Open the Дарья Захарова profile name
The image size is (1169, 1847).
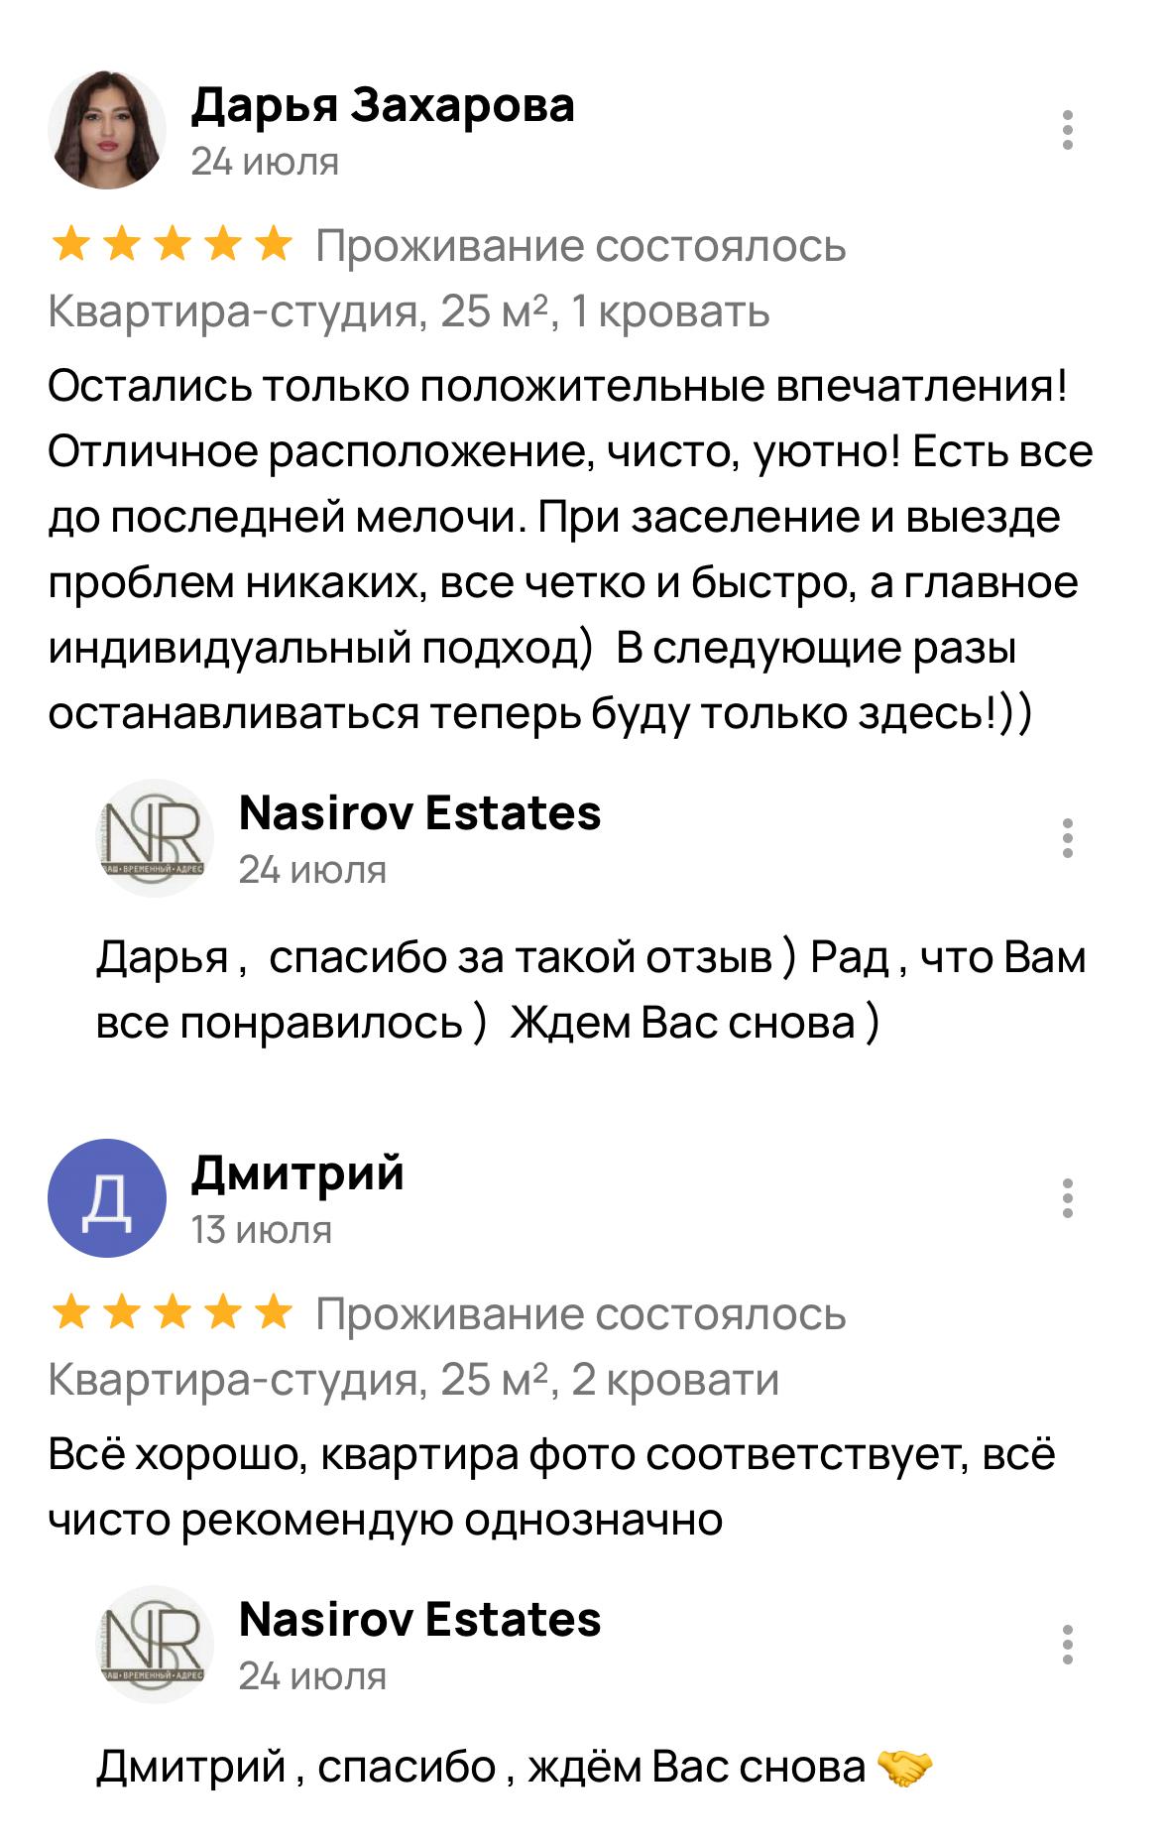point(382,105)
